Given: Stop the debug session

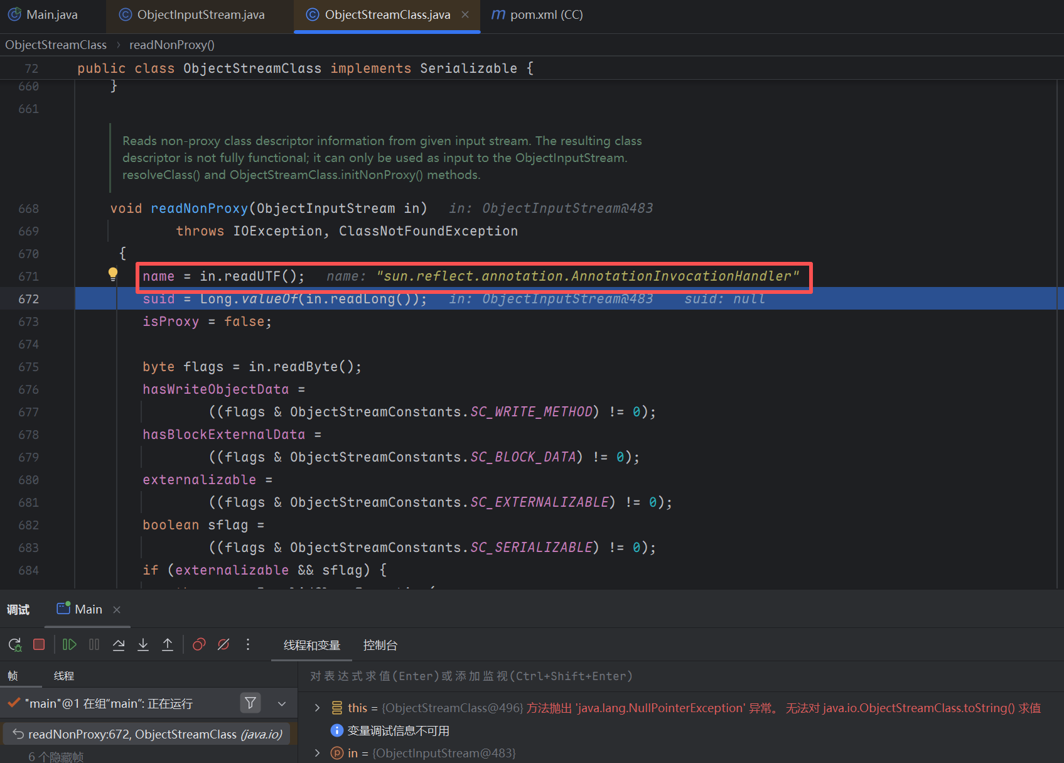Looking at the screenshot, I should pos(39,644).
